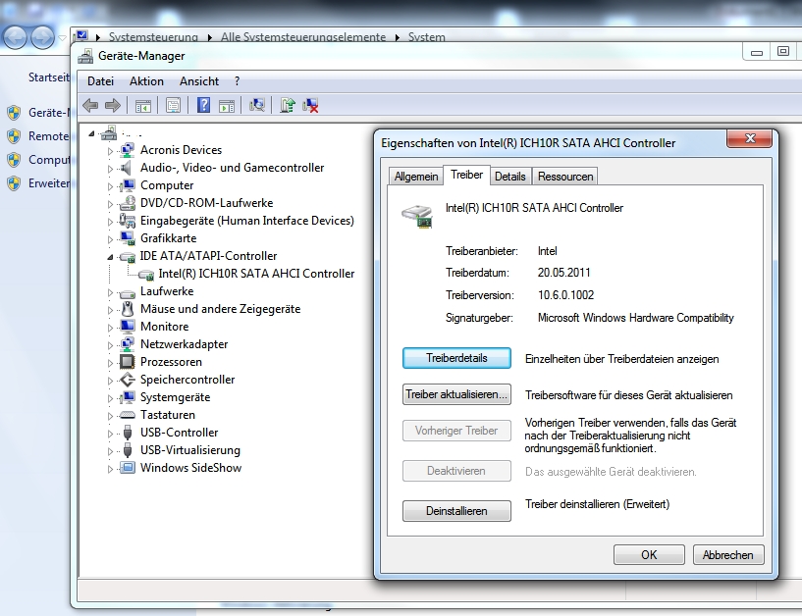The height and width of the screenshot is (616, 802).
Task: Click the Windows SideShow icon
Action: pyautogui.click(x=127, y=468)
